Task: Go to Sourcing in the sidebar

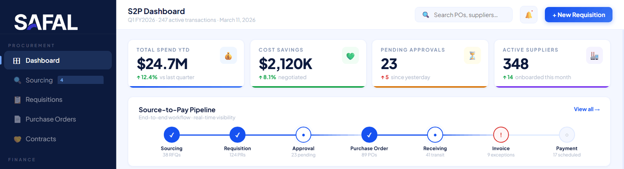Action: point(39,80)
